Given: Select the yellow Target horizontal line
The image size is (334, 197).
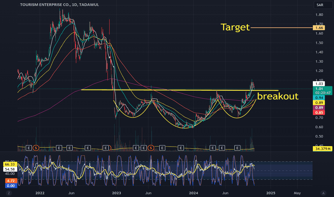Looking at the screenshot, I should 282,28.
